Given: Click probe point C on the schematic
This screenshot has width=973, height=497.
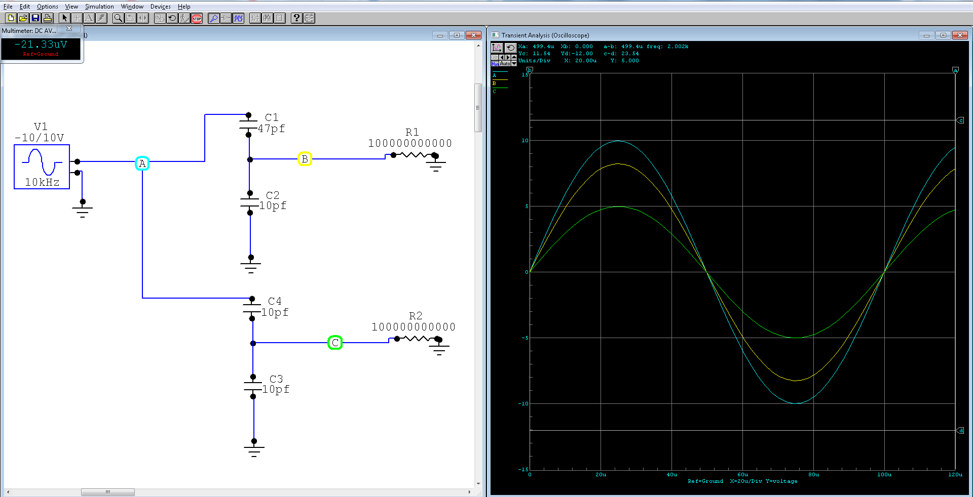Looking at the screenshot, I should coord(335,343).
